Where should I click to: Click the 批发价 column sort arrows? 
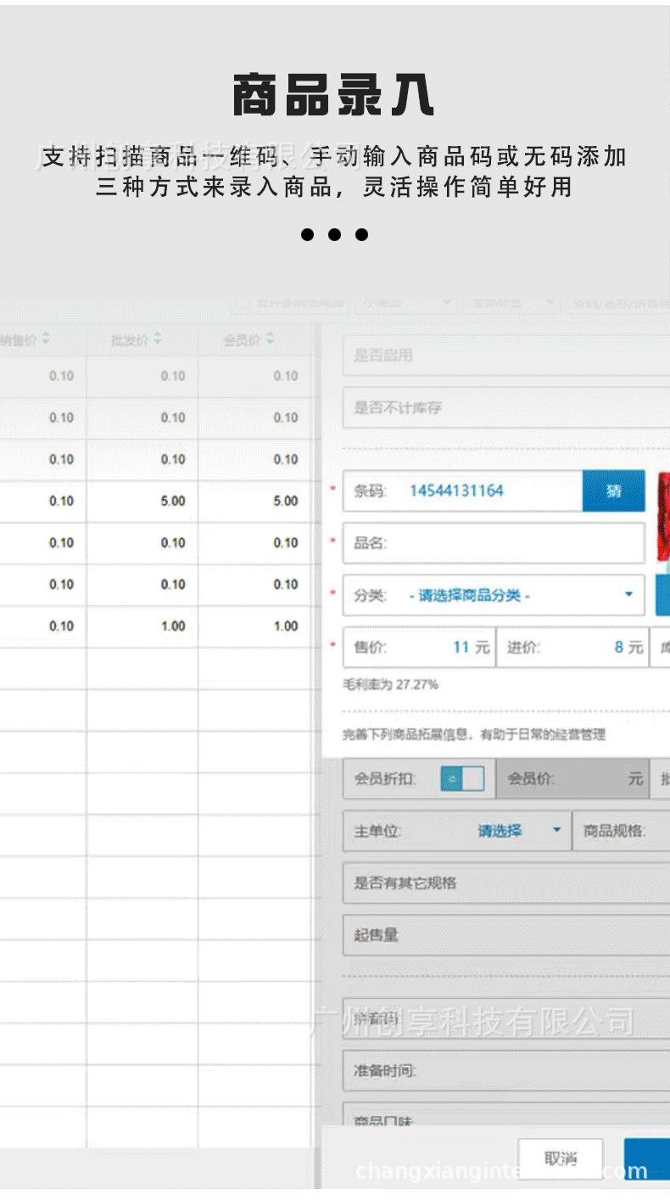tap(158, 339)
